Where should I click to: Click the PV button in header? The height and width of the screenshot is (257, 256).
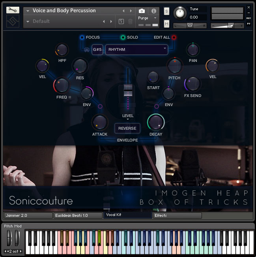[249, 24]
